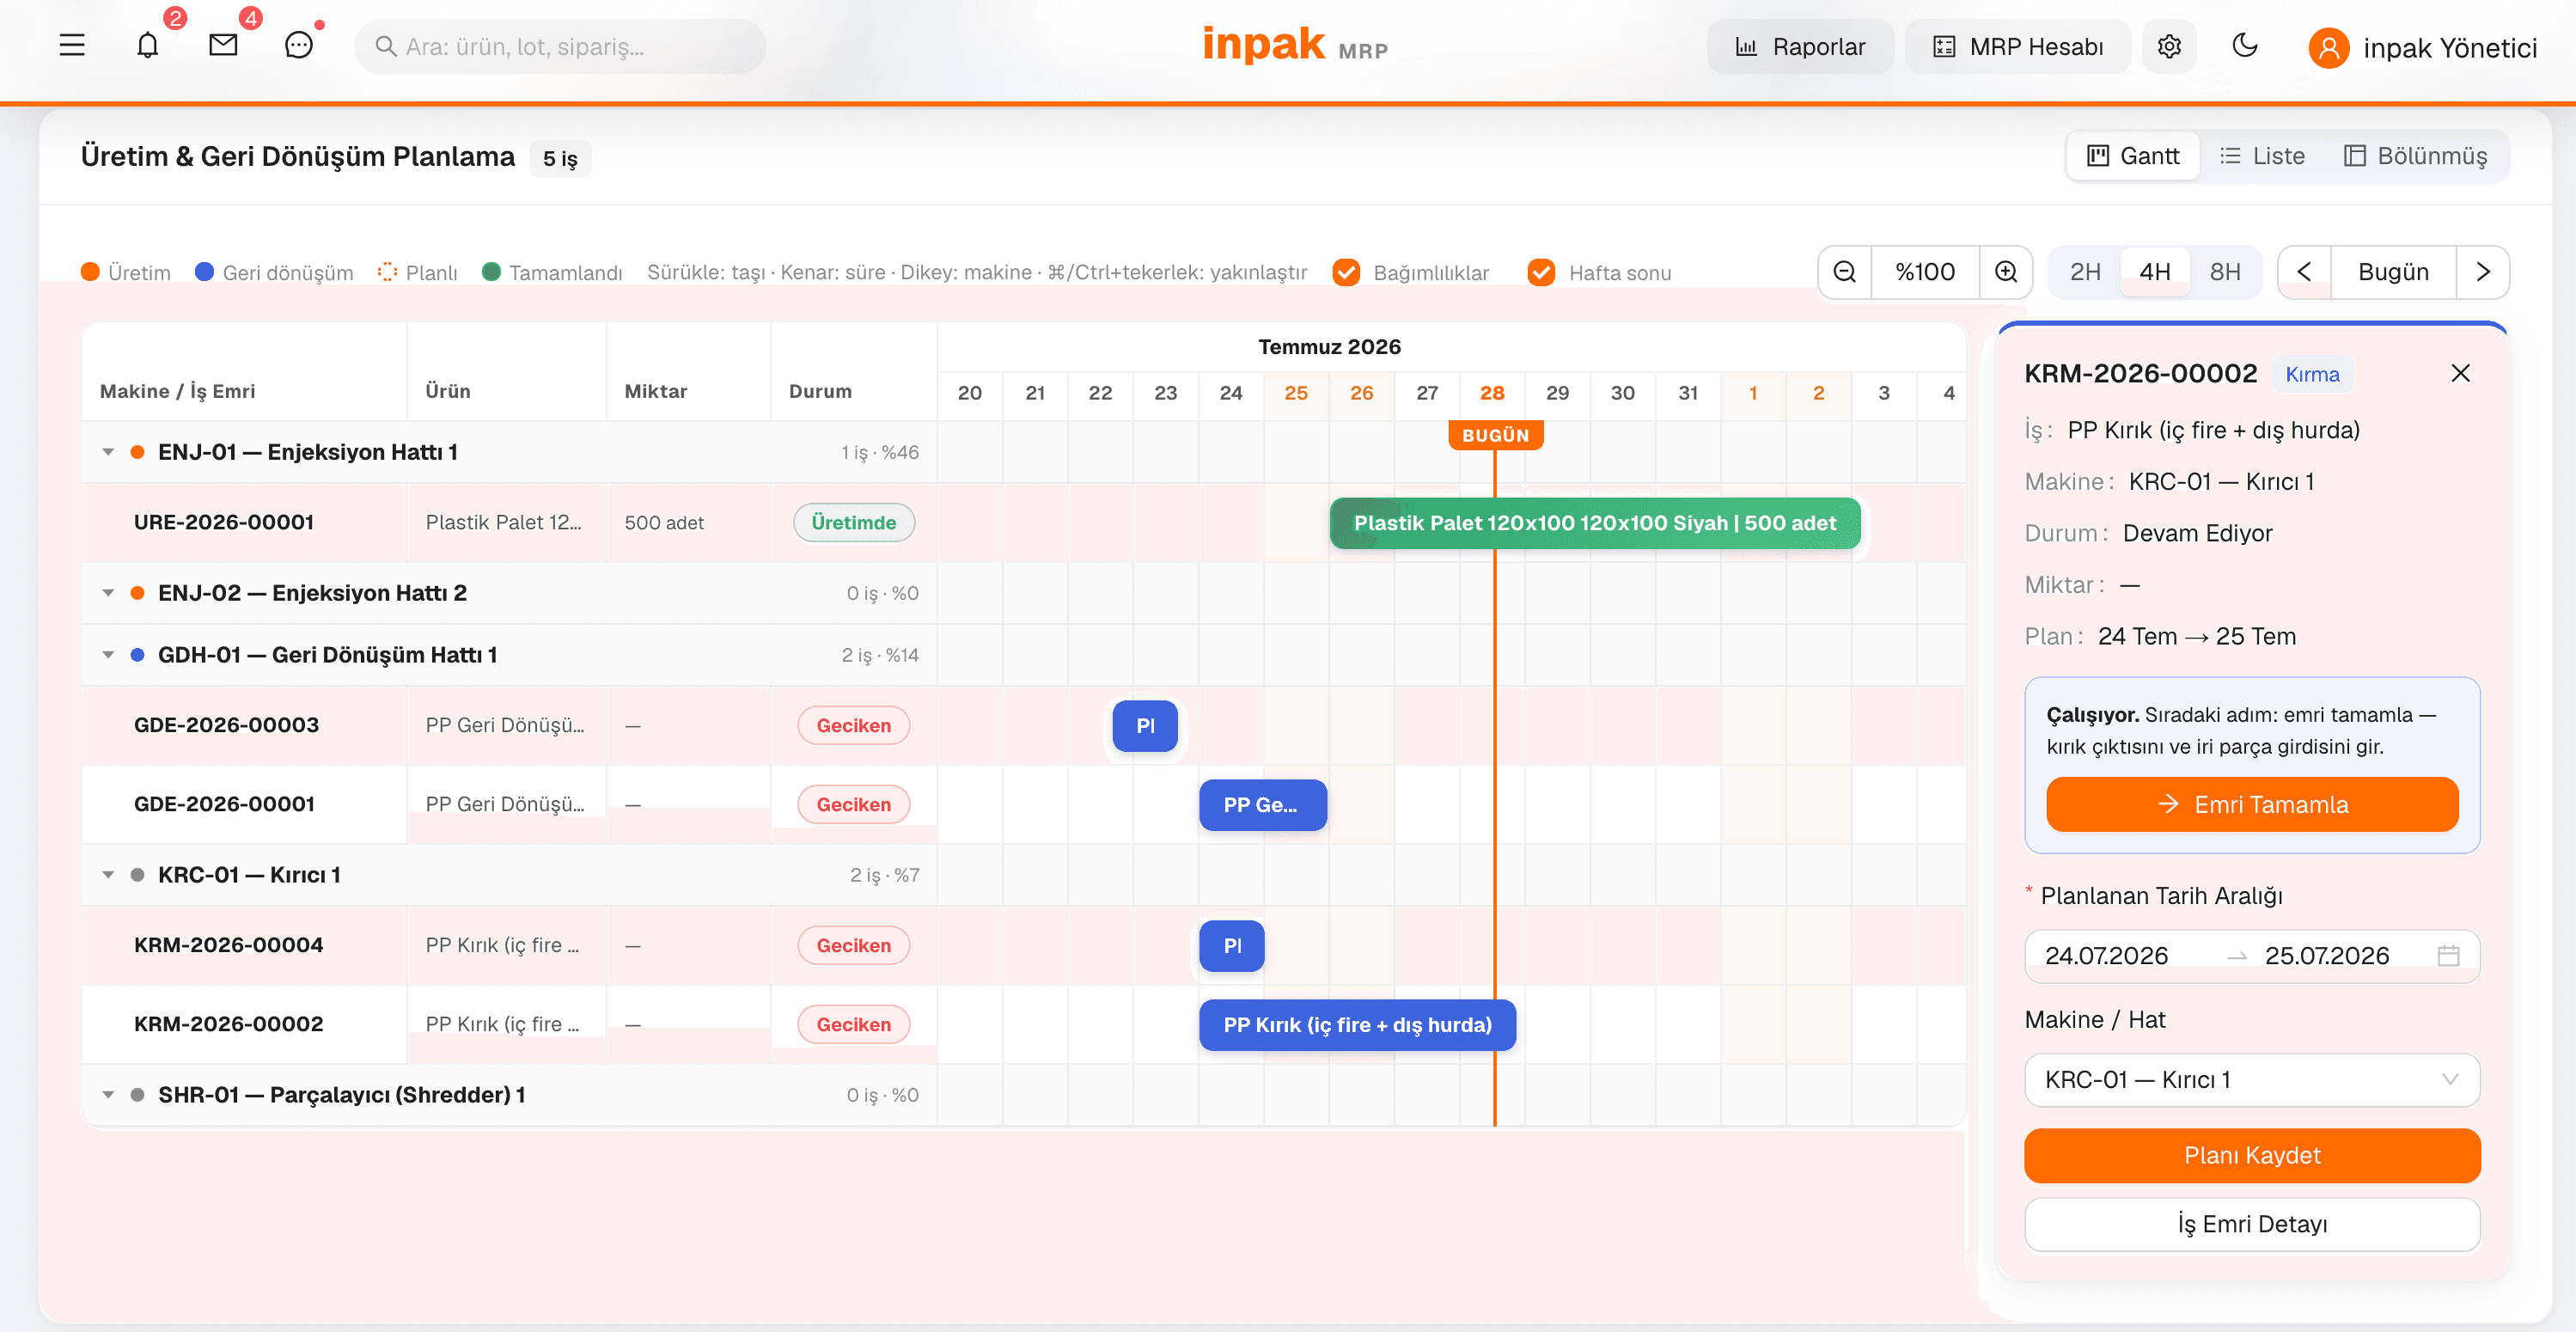Open MRP Hesabı from top bar
The height and width of the screenshot is (1332, 2576).
point(2017,47)
